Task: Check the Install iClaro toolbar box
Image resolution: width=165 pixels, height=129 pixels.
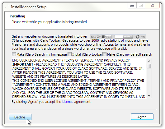Action: (x=69, y=54)
